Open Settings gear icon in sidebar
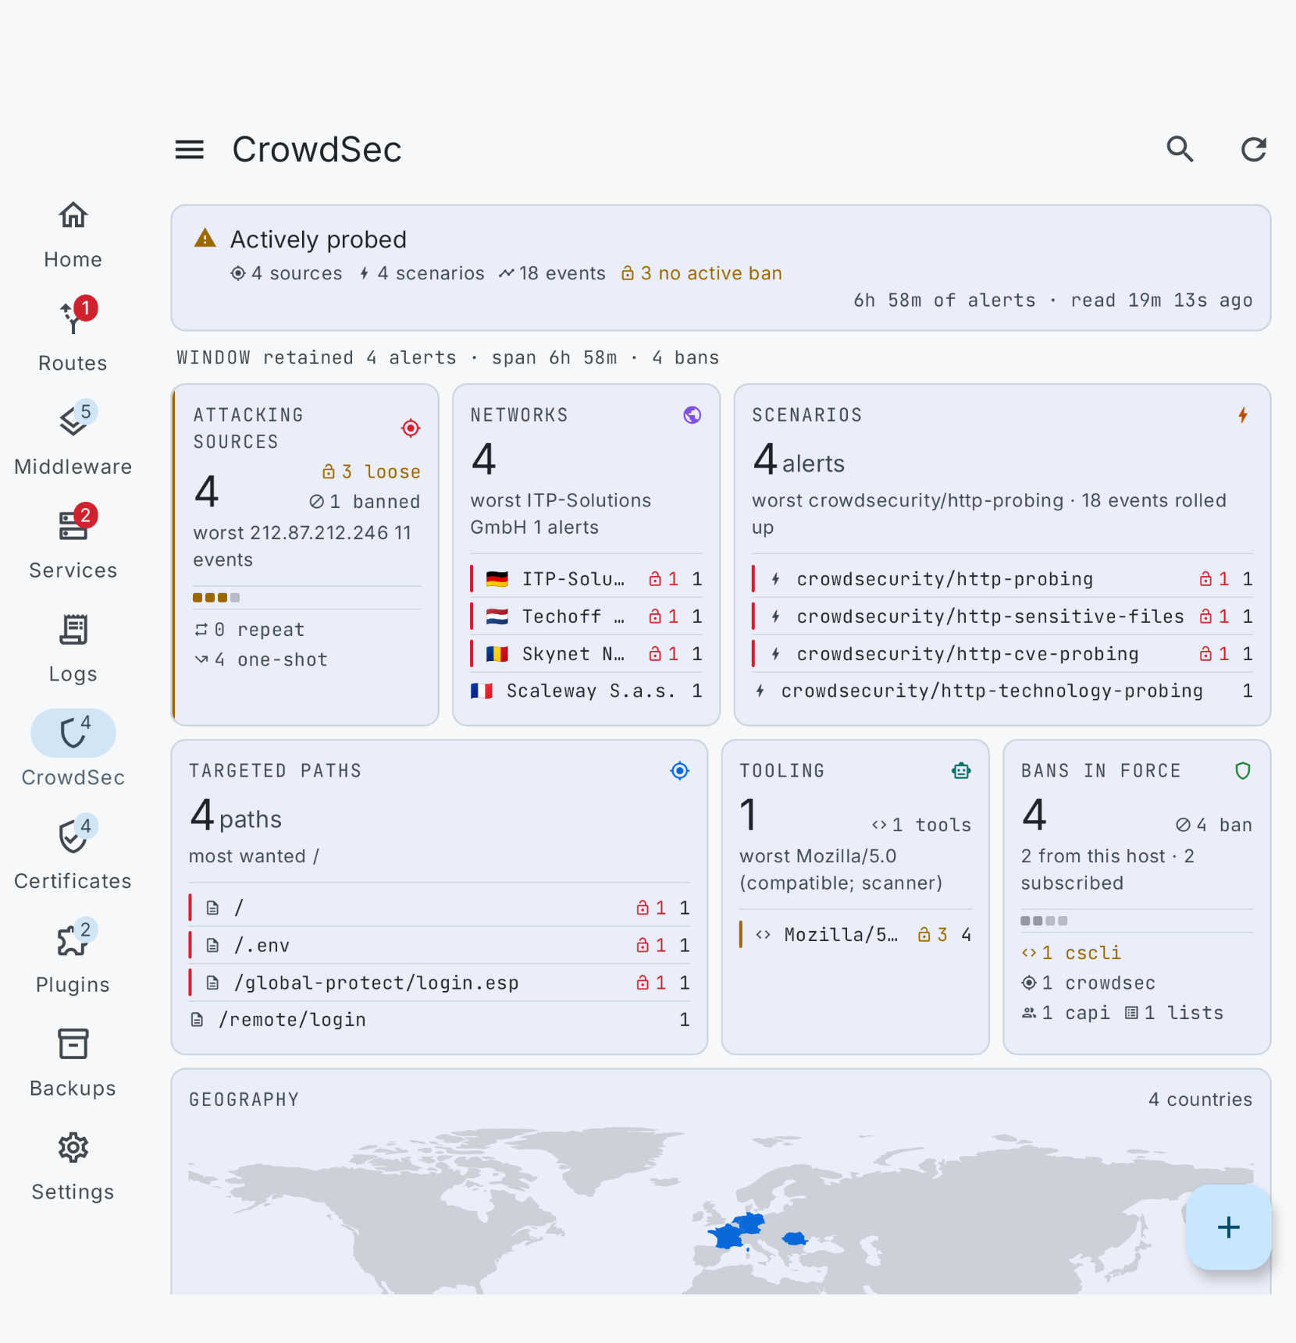The image size is (1296, 1343). (x=73, y=1148)
